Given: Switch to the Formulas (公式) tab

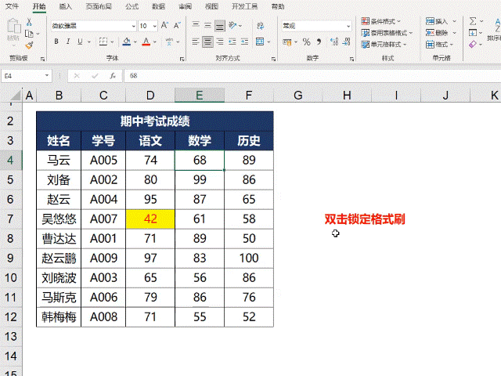Looking at the screenshot, I should tap(132, 6).
